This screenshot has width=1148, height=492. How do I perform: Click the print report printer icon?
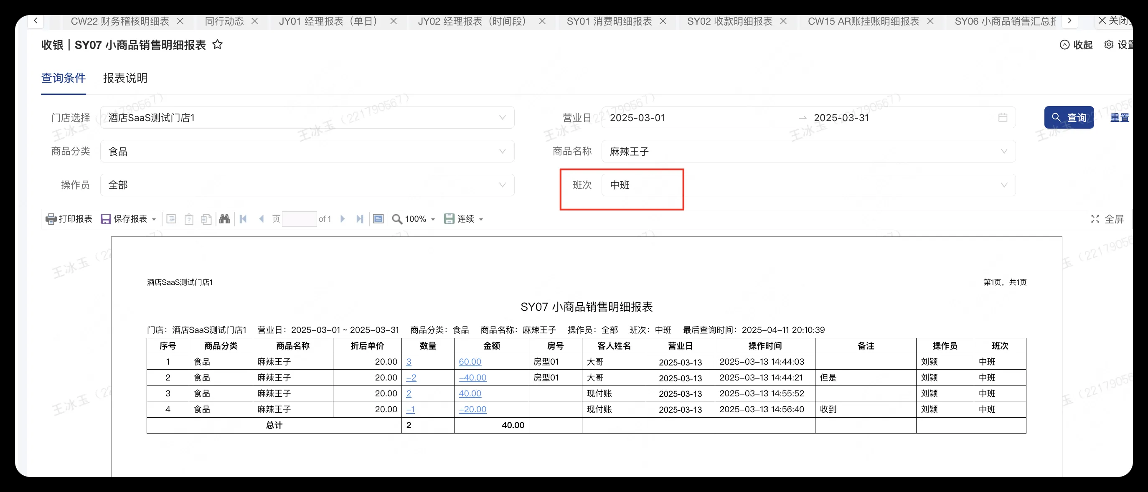(51, 219)
